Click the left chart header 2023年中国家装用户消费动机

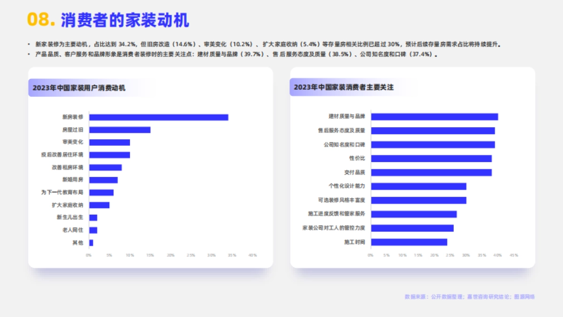pyautogui.click(x=81, y=86)
